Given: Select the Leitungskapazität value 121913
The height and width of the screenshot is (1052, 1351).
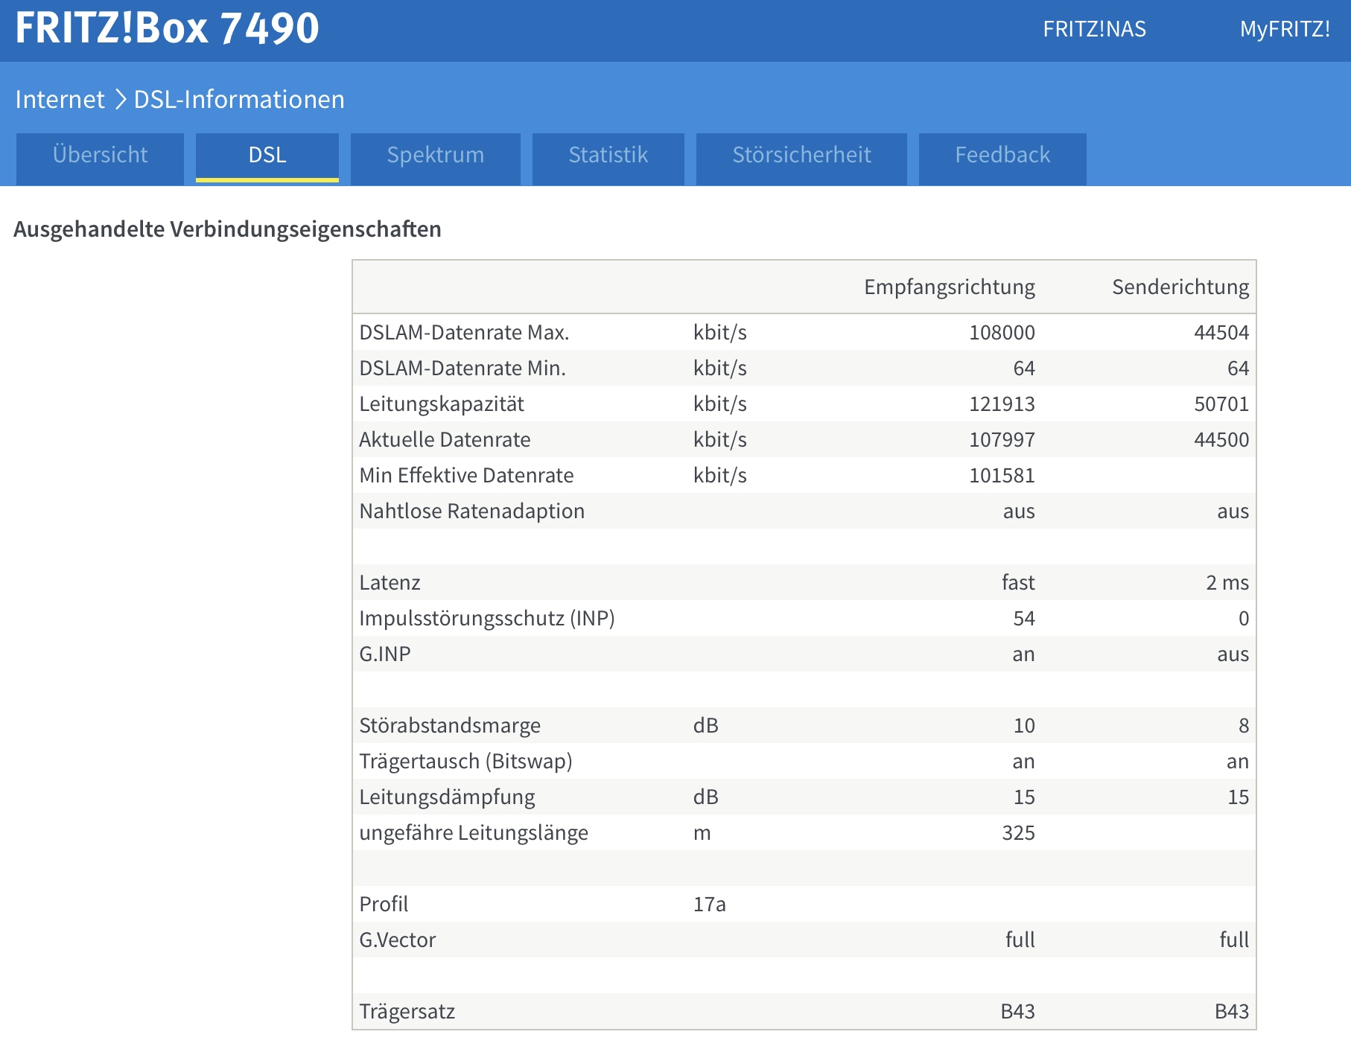Looking at the screenshot, I should 1002,404.
